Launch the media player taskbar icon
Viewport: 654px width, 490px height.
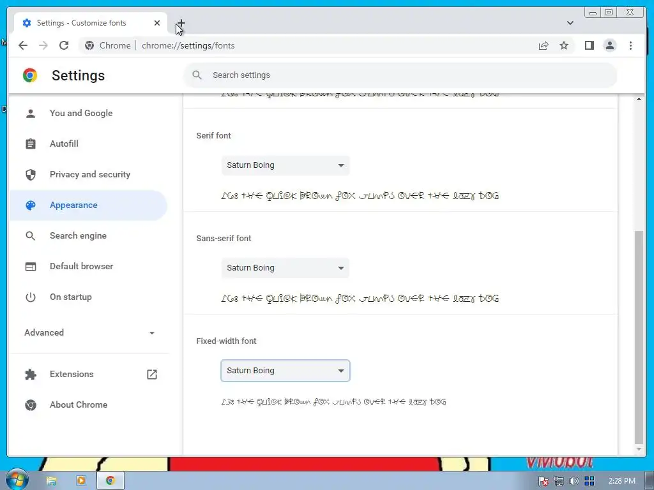tap(81, 481)
